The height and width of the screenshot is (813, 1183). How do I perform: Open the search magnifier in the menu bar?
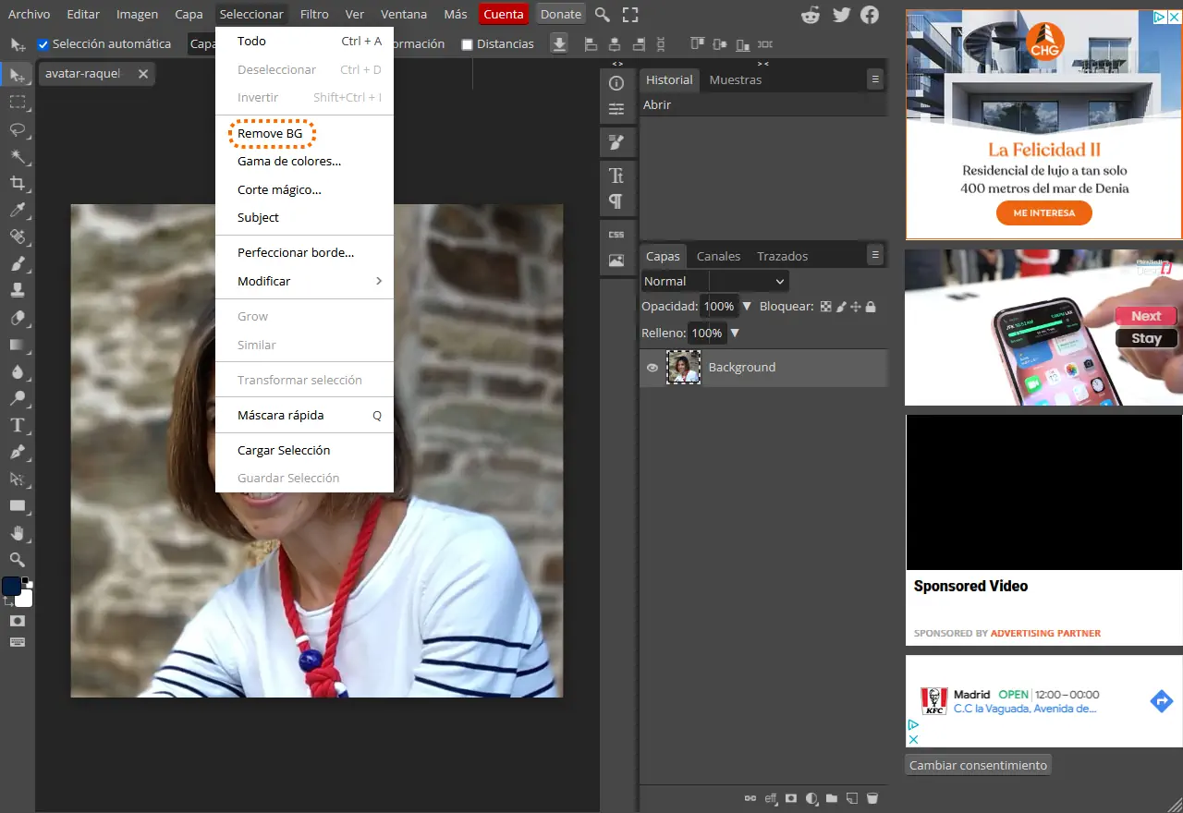(x=603, y=14)
